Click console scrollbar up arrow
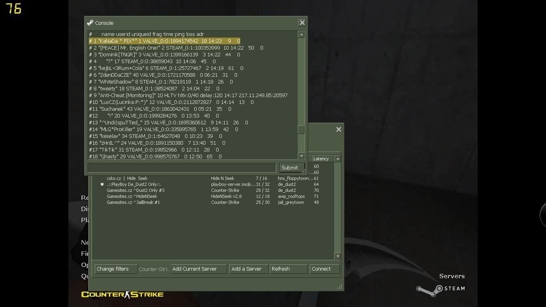This screenshot has height=307, width=546. 301,35
